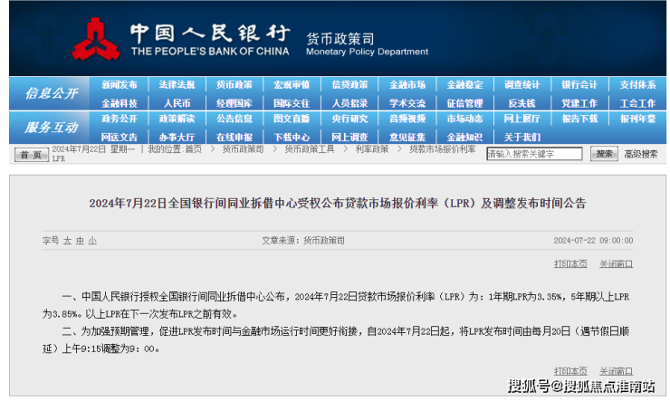Click the 利率政策 breadcrumb link
Image resolution: width=670 pixels, height=401 pixels.
pyautogui.click(x=371, y=148)
